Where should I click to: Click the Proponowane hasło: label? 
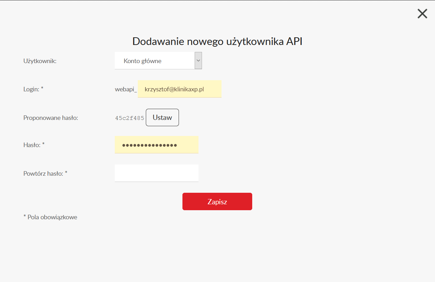coord(51,118)
